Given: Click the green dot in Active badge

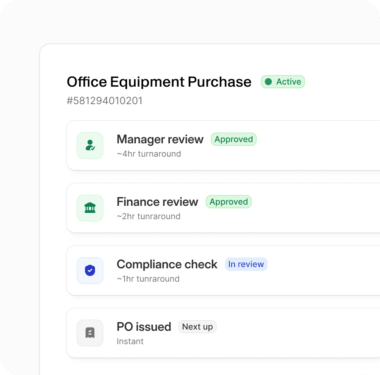Looking at the screenshot, I should click(x=268, y=82).
